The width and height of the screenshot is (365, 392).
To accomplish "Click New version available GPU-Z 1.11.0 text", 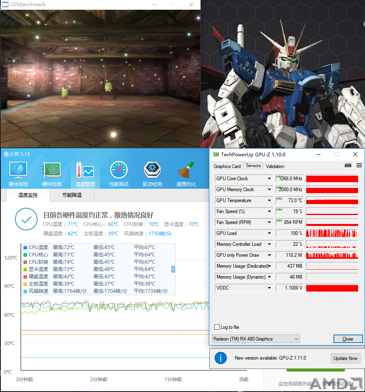I will 270,358.
